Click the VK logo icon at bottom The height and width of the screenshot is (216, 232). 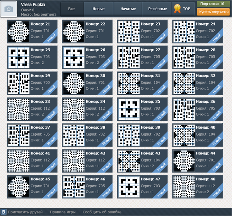(x=3, y=212)
